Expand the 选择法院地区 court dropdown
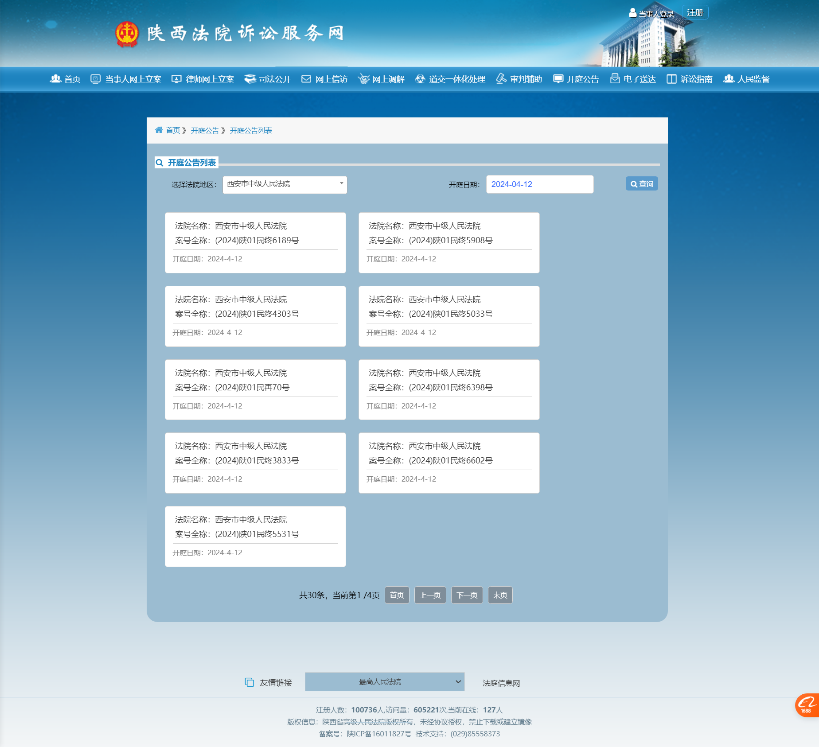Screen dimensions: 819x747 click(285, 184)
